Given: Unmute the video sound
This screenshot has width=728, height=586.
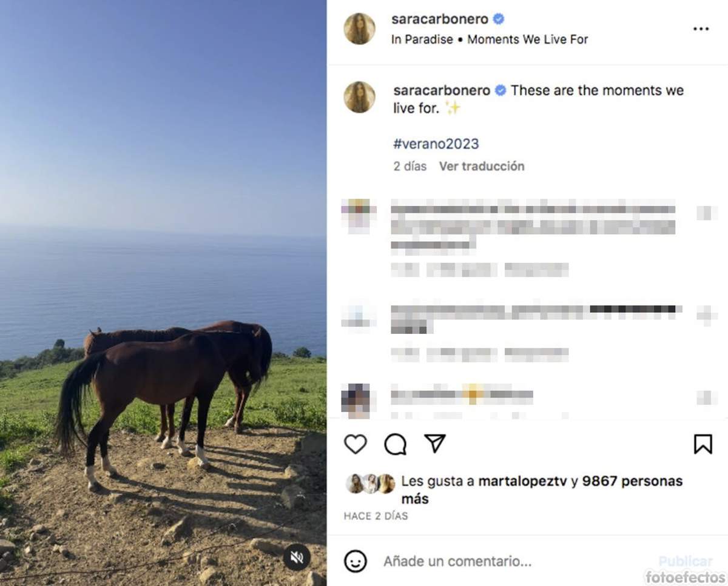Looking at the screenshot, I should click(297, 557).
